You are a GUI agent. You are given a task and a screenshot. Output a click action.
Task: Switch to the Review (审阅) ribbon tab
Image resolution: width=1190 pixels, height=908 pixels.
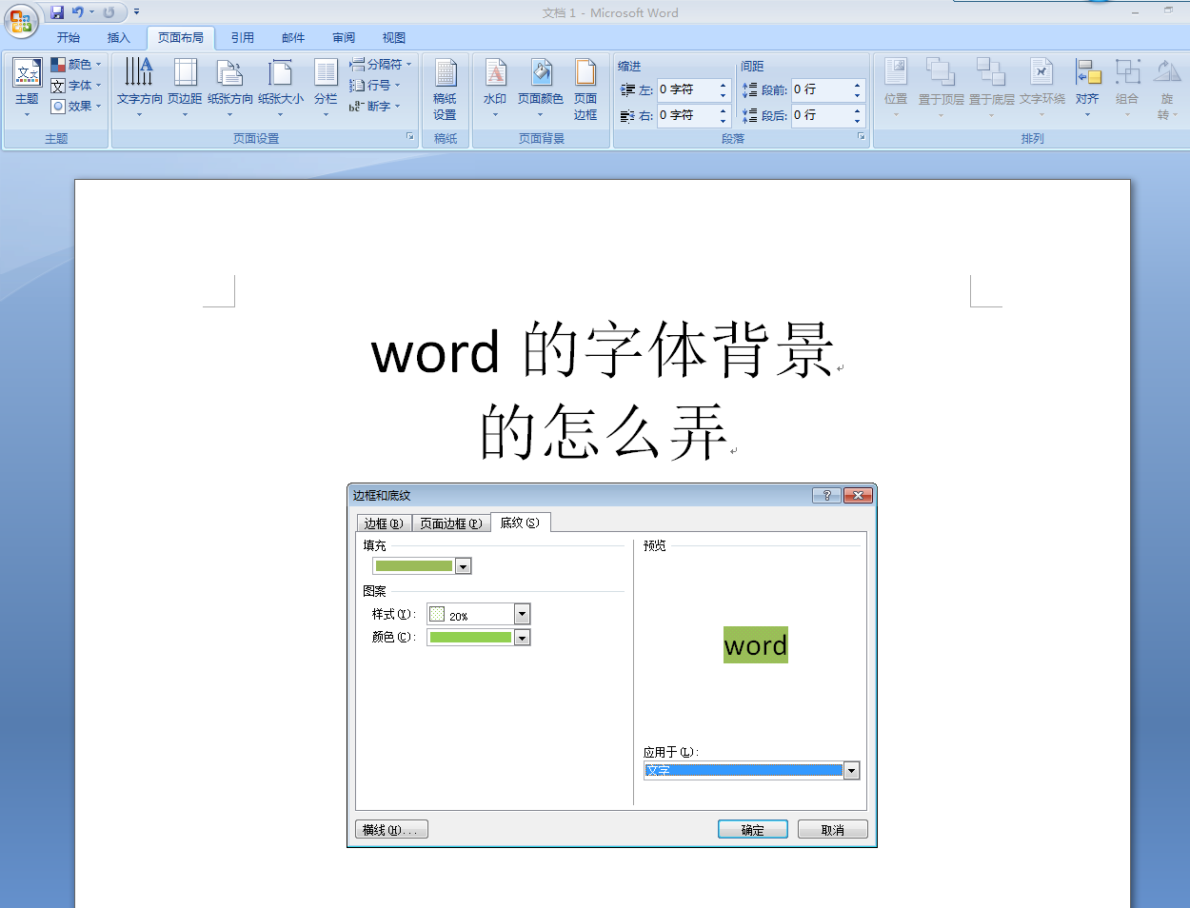tap(344, 38)
